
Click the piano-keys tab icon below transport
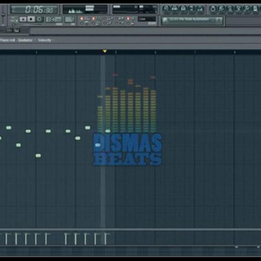(17, 30)
